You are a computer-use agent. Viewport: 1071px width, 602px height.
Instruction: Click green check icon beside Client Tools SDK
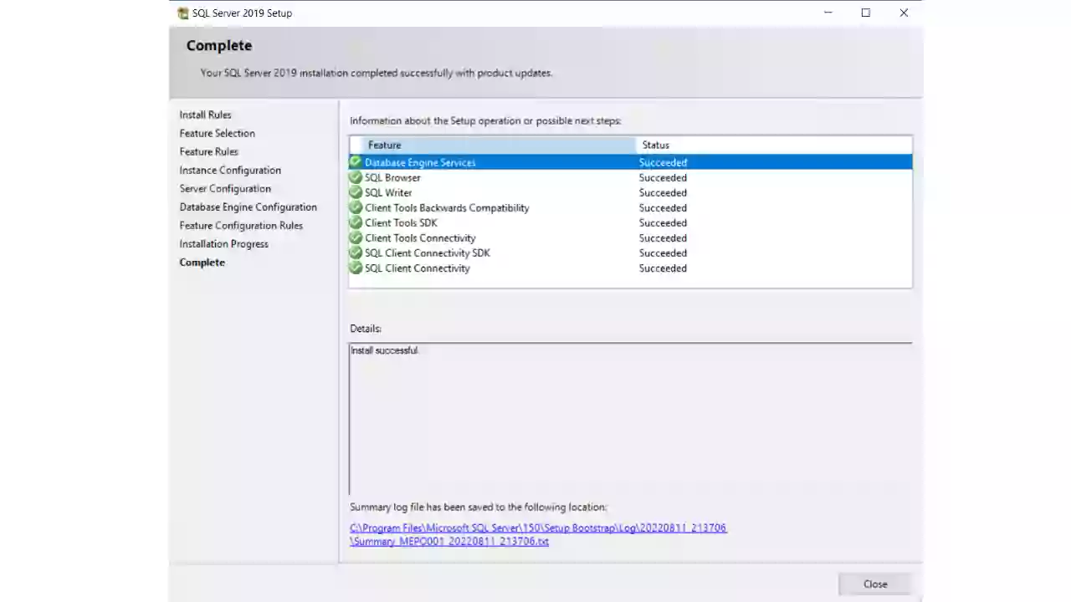356,222
